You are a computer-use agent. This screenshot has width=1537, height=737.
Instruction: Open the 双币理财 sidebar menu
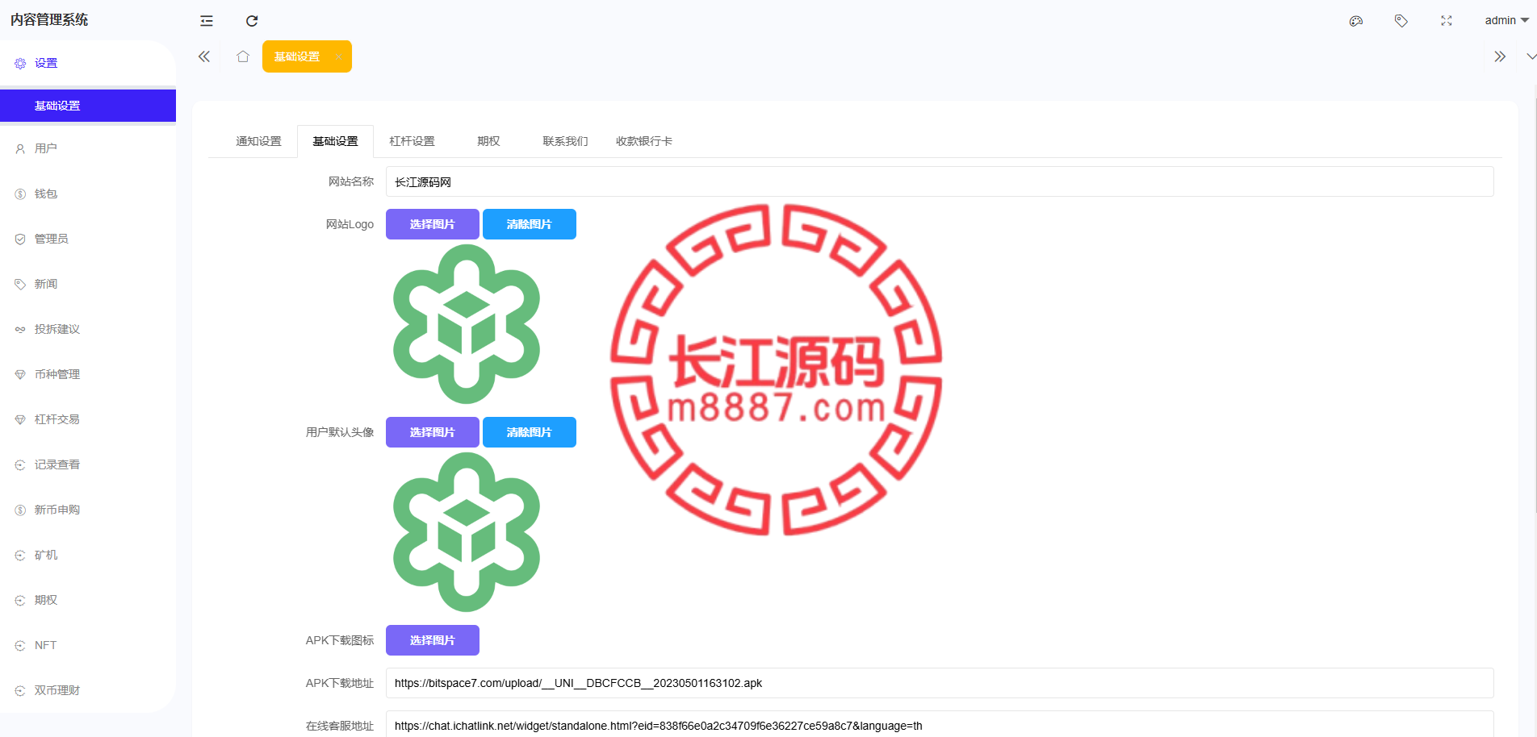click(x=88, y=690)
